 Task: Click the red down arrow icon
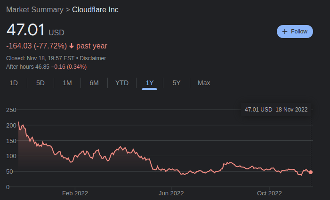tap(72, 46)
